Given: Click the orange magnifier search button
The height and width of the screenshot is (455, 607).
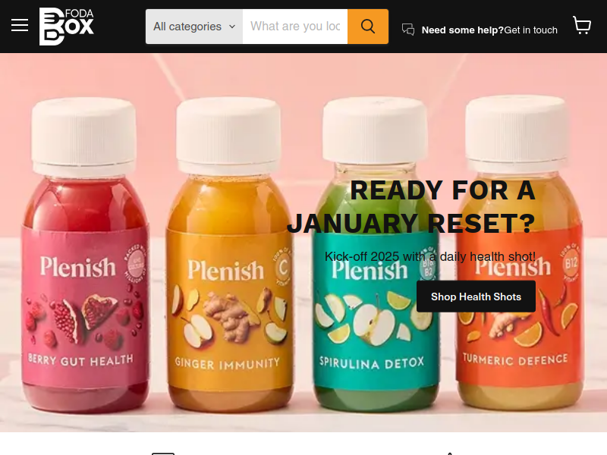Looking at the screenshot, I should pos(368,27).
